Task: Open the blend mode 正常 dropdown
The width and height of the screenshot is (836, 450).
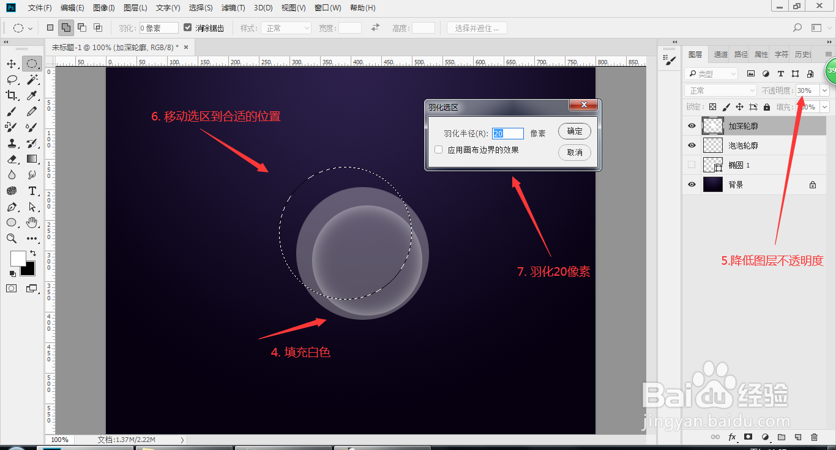Action: tap(722, 90)
